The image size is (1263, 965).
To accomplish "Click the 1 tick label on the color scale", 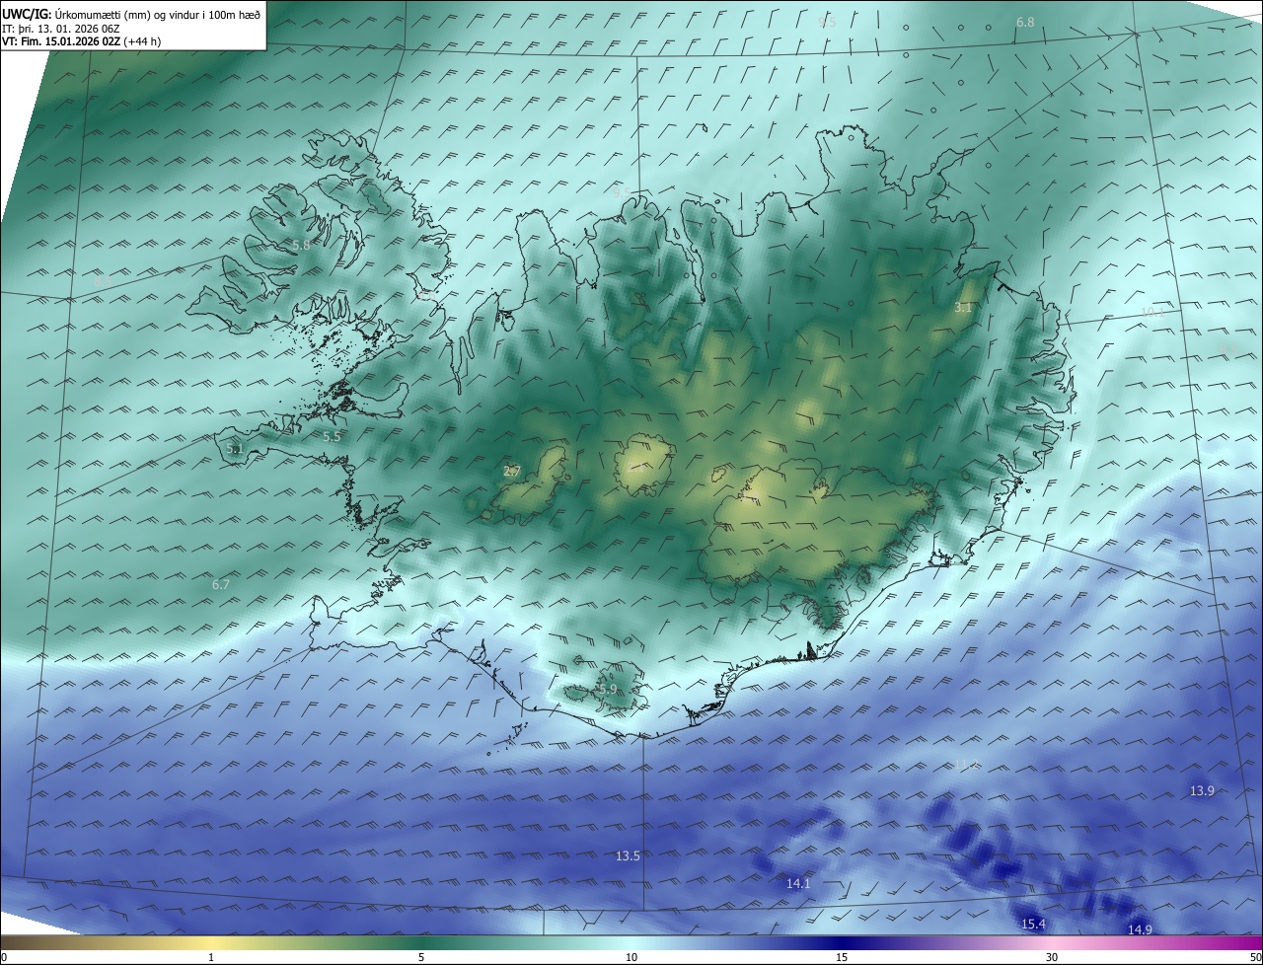I will click(x=211, y=957).
